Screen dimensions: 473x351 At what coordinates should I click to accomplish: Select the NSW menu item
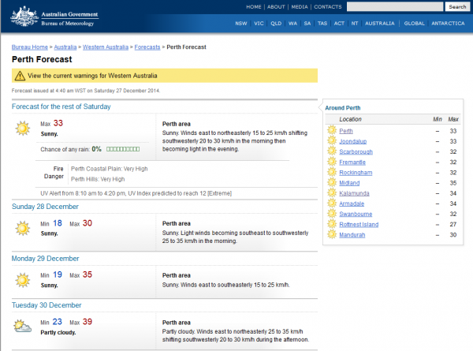click(241, 24)
